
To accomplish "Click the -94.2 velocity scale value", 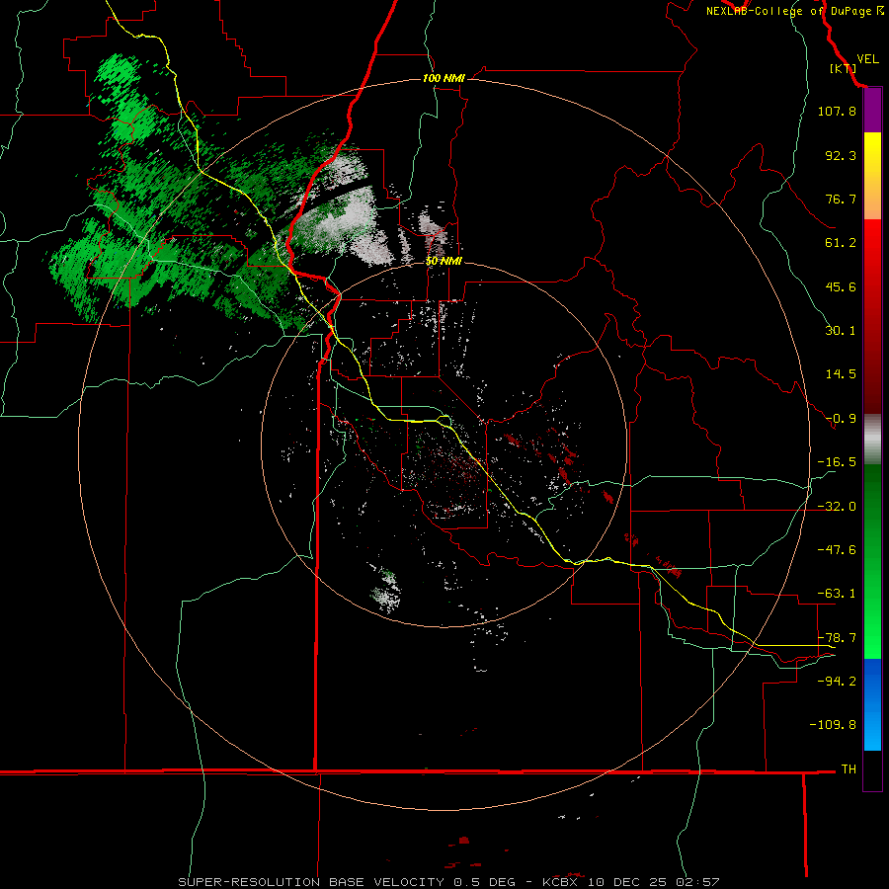I will 837,681.
